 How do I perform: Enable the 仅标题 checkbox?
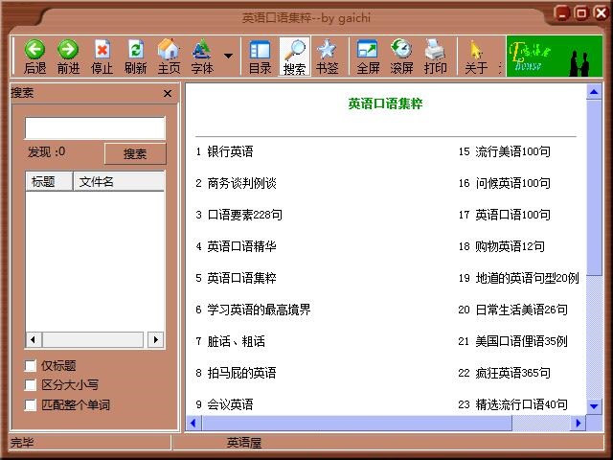30,366
